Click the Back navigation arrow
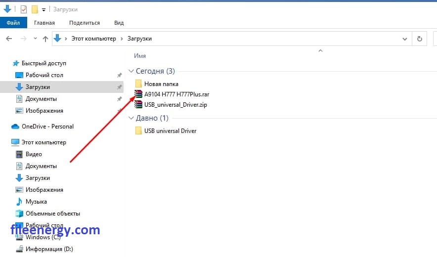This screenshot has width=437, height=257. click(9, 39)
